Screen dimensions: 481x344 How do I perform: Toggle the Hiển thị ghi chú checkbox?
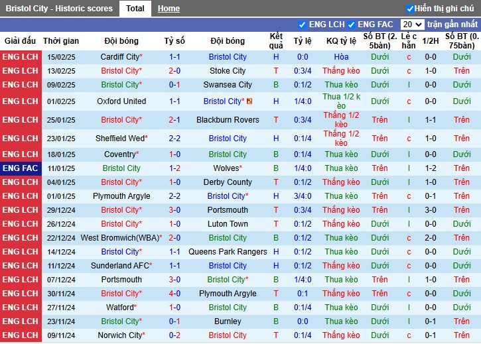pos(410,9)
